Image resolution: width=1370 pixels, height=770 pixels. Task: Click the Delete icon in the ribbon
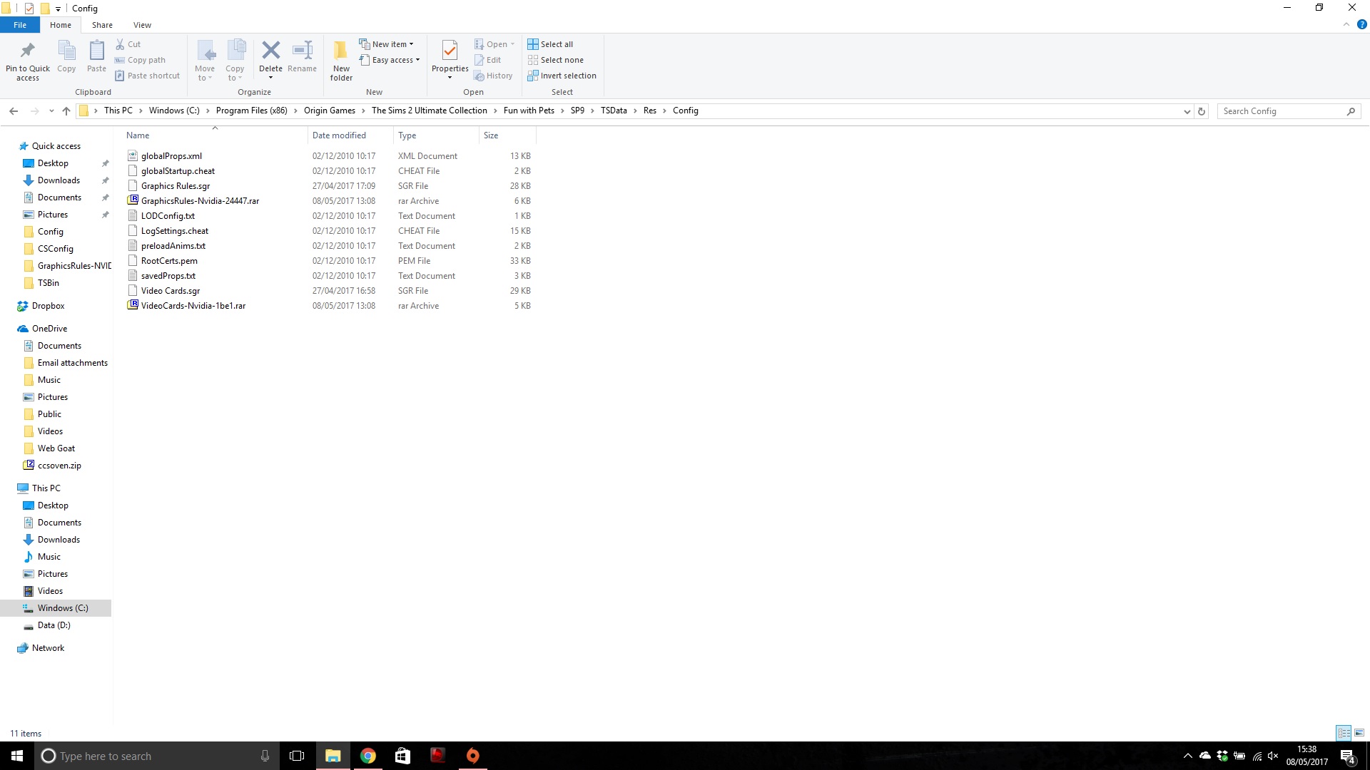click(270, 51)
